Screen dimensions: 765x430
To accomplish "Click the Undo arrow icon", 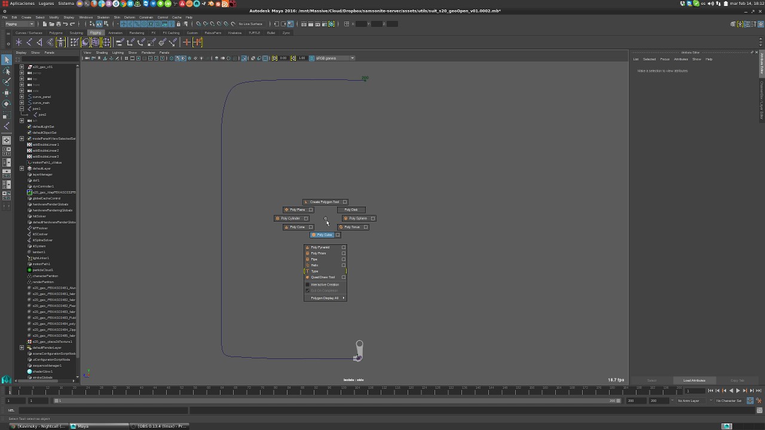I will click(x=65, y=24).
